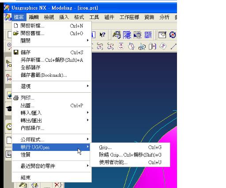Expand the 轉入/匯入 import submenu
226x188 pixels.
(52, 113)
